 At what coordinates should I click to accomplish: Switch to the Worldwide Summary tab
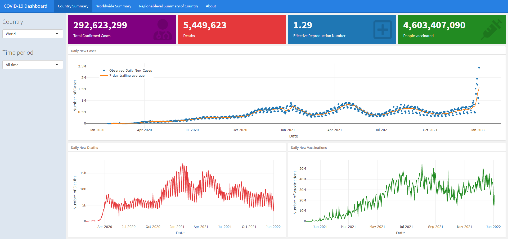pos(114,6)
